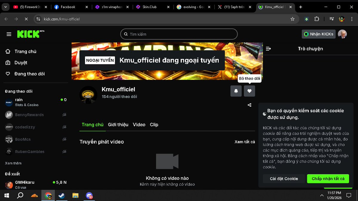Open the hamburger sidebar menu
The image size is (358, 201).
pyautogui.click(x=9, y=34)
